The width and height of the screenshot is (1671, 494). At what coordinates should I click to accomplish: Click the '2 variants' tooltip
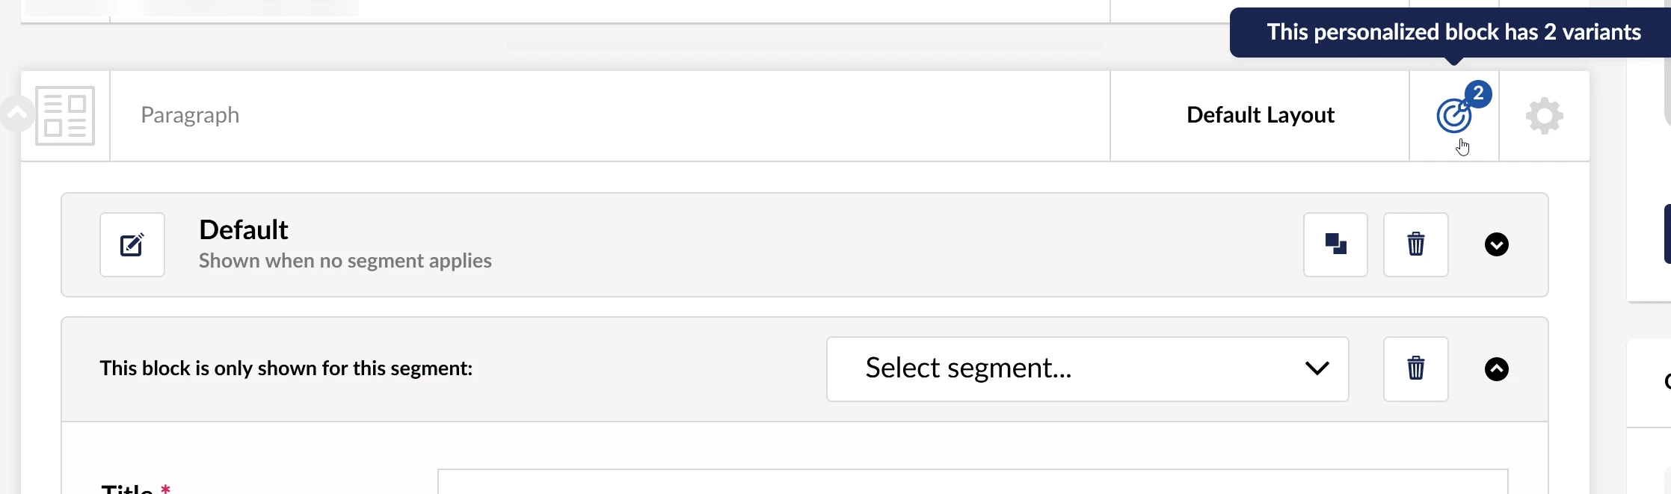pos(1453,32)
